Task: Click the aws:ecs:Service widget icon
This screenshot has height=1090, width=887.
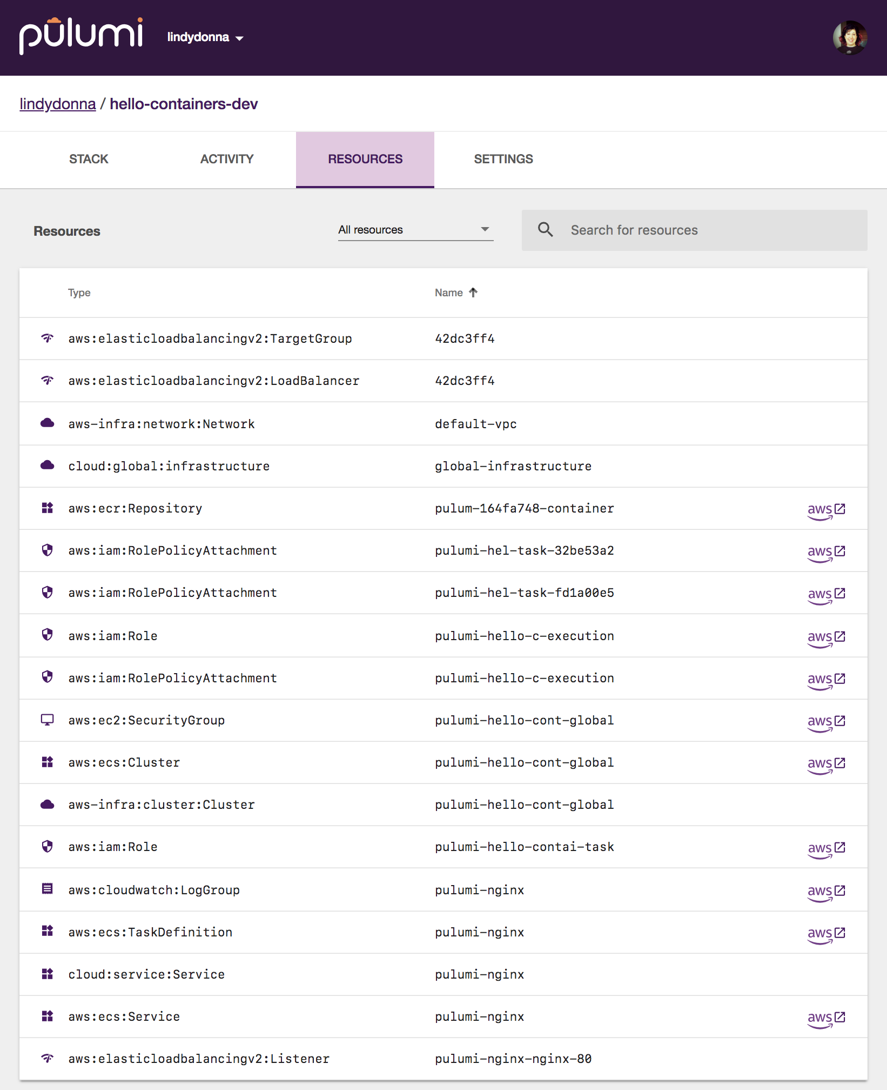Action: coord(48,1016)
